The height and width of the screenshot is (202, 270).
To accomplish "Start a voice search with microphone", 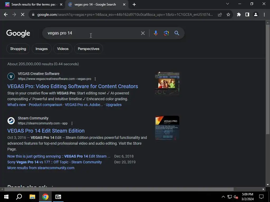I will point(156,33).
